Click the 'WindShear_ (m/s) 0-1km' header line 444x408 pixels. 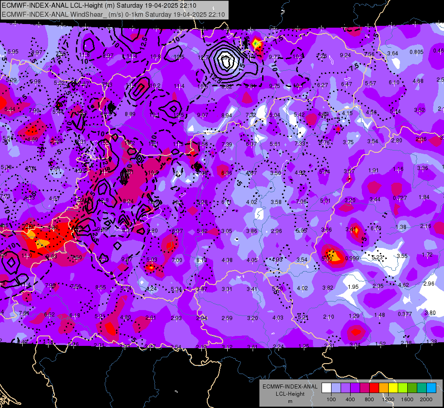pos(113,15)
